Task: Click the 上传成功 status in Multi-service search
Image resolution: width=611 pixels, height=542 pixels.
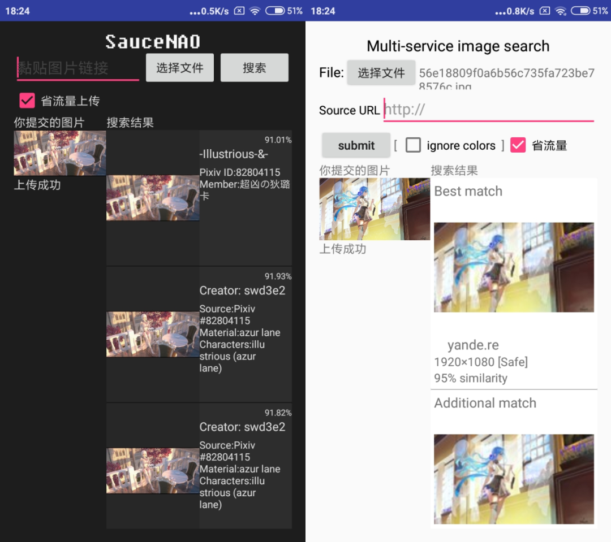Action: coord(342,249)
